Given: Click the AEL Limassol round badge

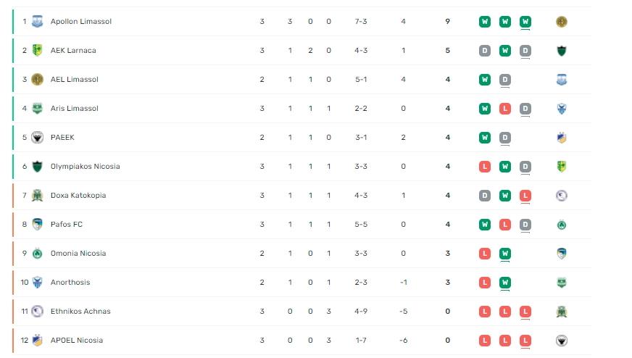Looking at the screenshot, I should click(x=37, y=80).
